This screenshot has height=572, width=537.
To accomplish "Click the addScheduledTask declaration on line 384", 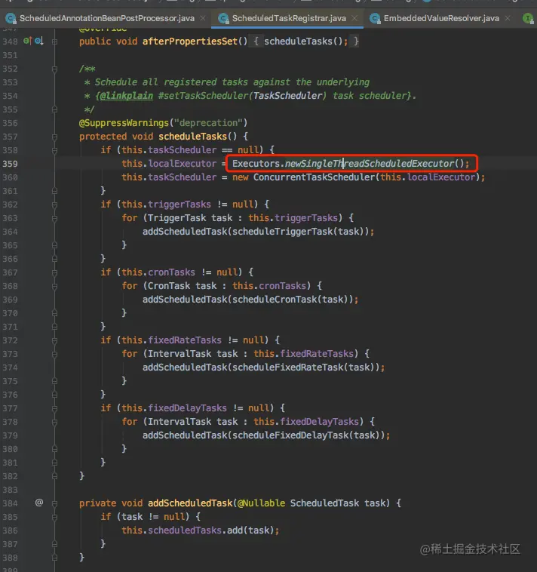I will (x=190, y=503).
